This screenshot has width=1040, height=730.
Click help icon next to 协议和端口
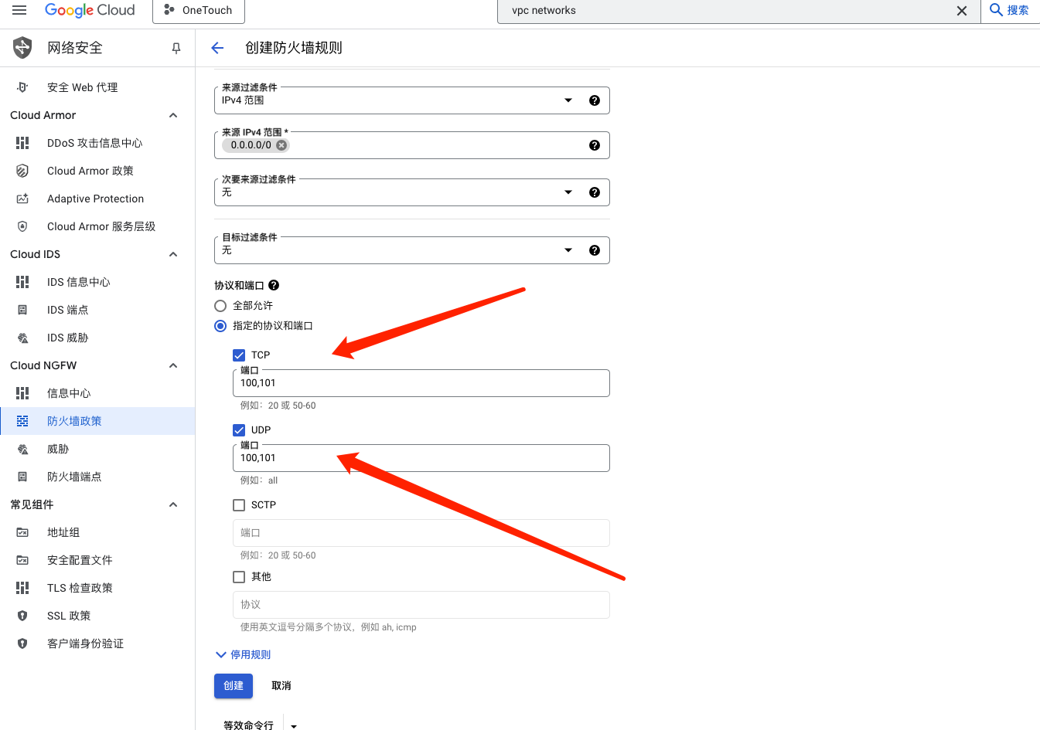coord(274,285)
